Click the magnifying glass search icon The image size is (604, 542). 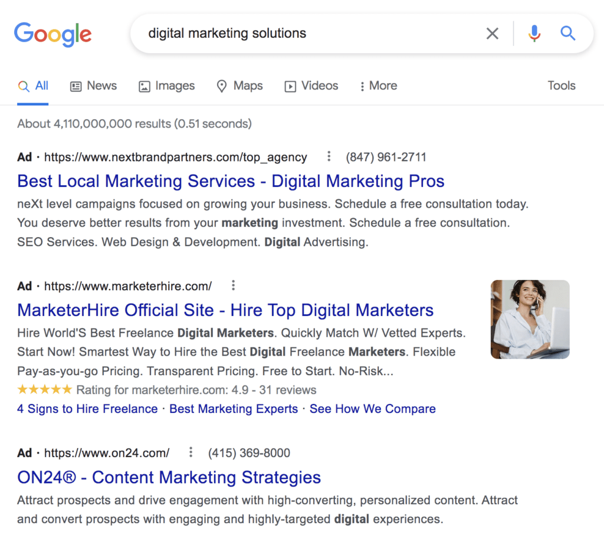[567, 34]
